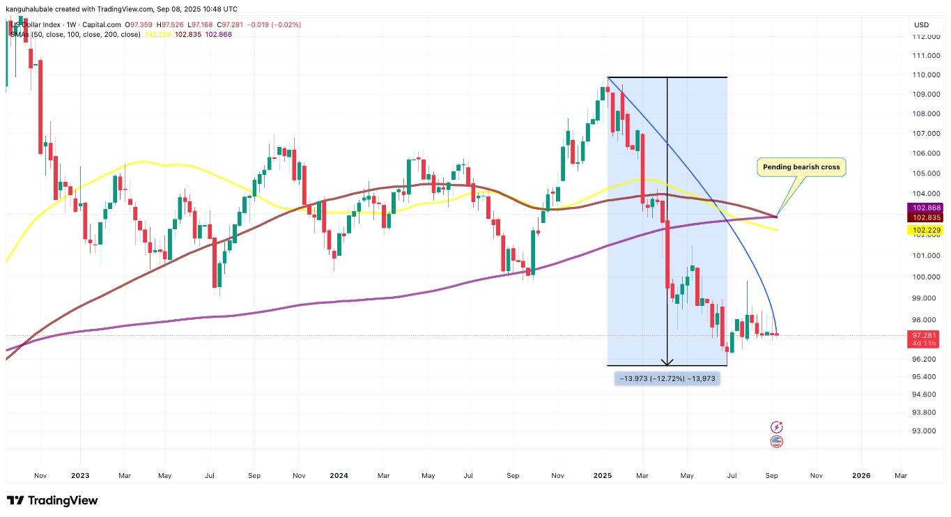This screenshot has height=517, width=951.
Task: Select the US Dollar Index symbol title
Action: (x=38, y=26)
